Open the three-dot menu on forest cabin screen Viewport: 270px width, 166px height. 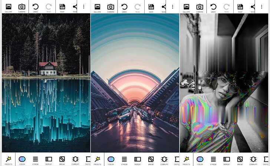84,7
